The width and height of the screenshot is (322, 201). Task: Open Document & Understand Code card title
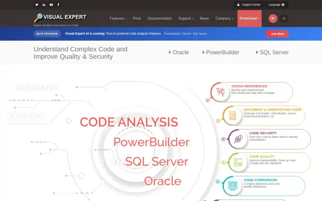[x=272, y=109]
